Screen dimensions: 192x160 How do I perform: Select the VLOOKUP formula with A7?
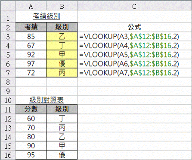[x=129, y=73]
